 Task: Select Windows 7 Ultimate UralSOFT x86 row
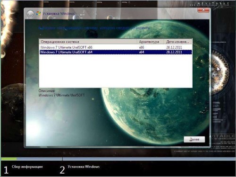click(x=116, y=47)
